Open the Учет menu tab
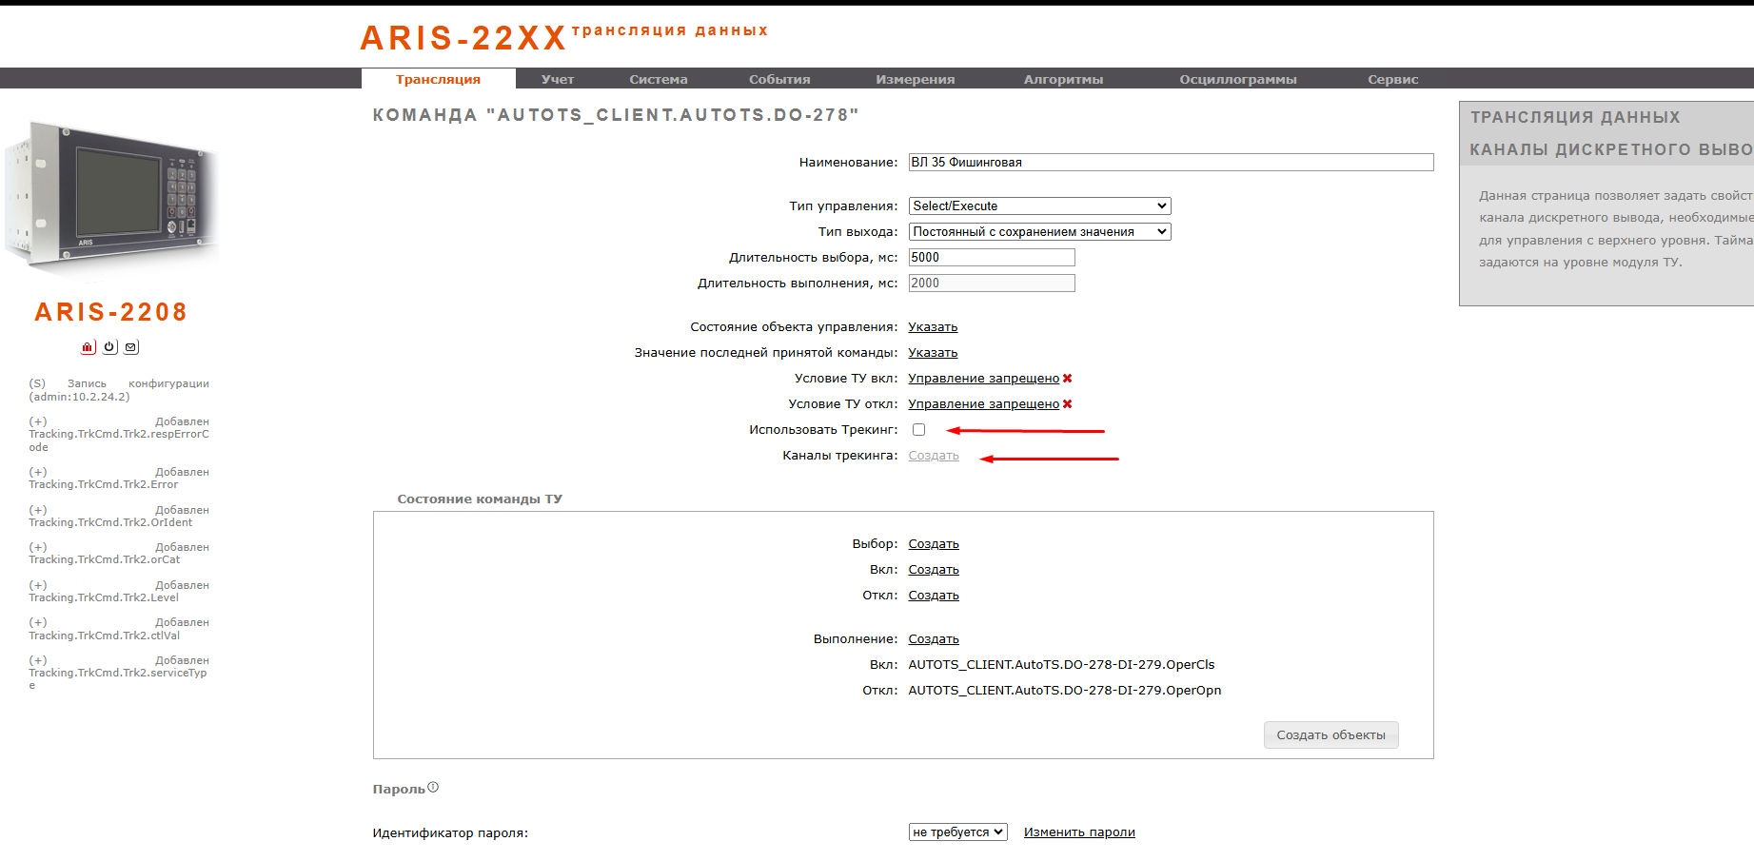 (558, 79)
